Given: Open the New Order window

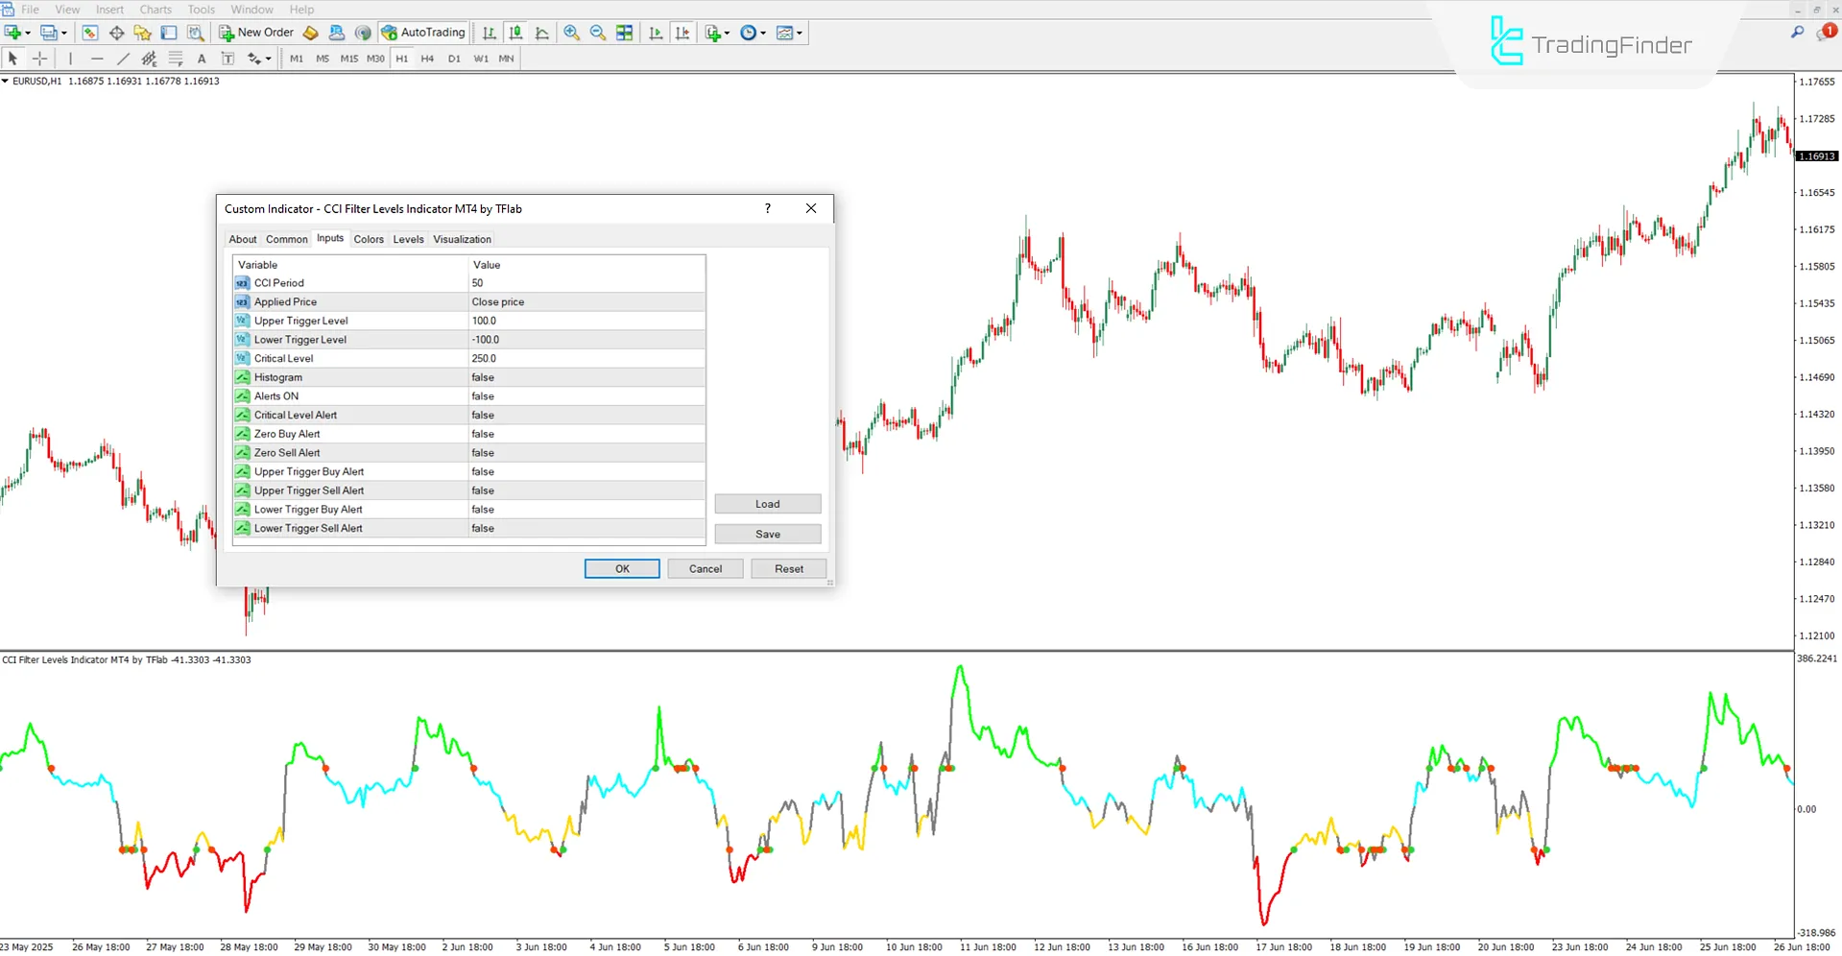Looking at the screenshot, I should pos(263,32).
